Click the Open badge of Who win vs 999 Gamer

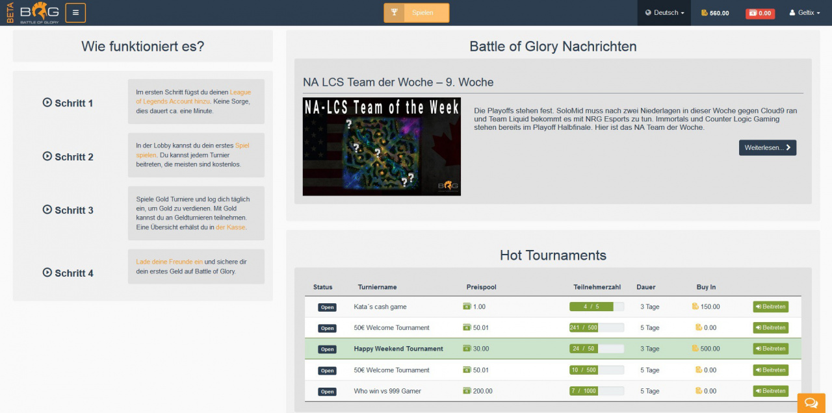pyautogui.click(x=327, y=392)
